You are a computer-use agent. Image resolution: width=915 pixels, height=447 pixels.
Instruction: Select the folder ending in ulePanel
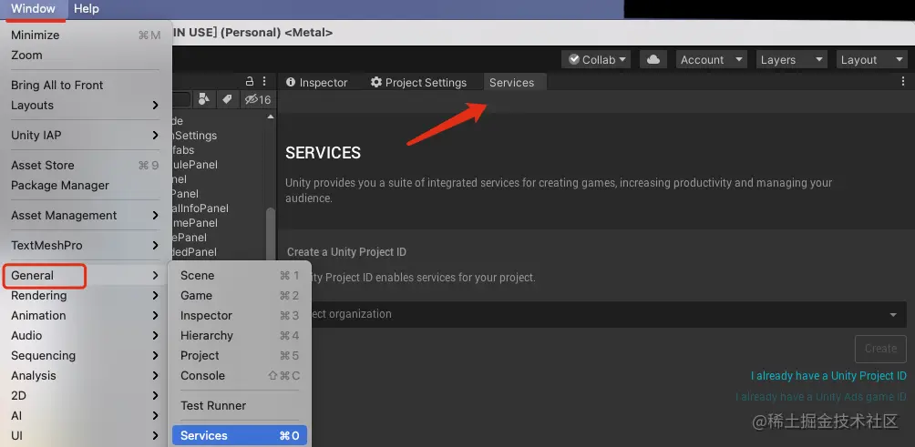coord(196,165)
